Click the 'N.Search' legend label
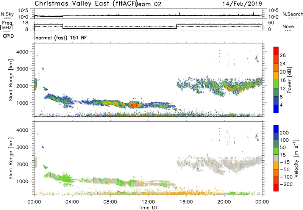 (292, 14)
